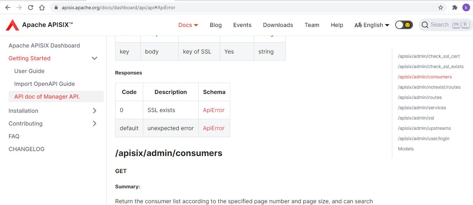Image resolution: width=473 pixels, height=205 pixels.
Task: Jump to Models in table of contents
Action: pos(406,149)
